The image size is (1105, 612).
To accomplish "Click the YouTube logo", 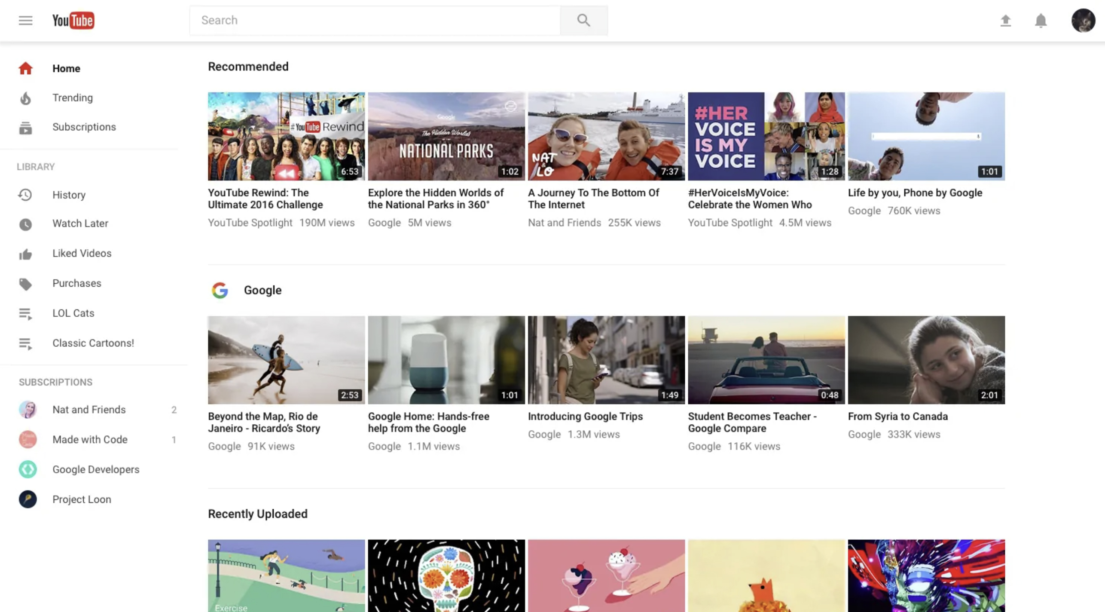I will tap(73, 20).
